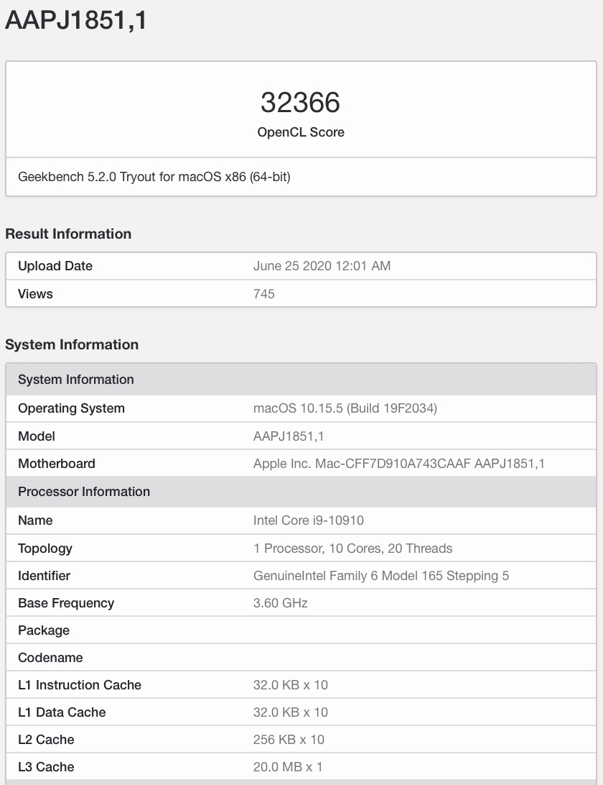Select the System Information section heading

point(72,344)
